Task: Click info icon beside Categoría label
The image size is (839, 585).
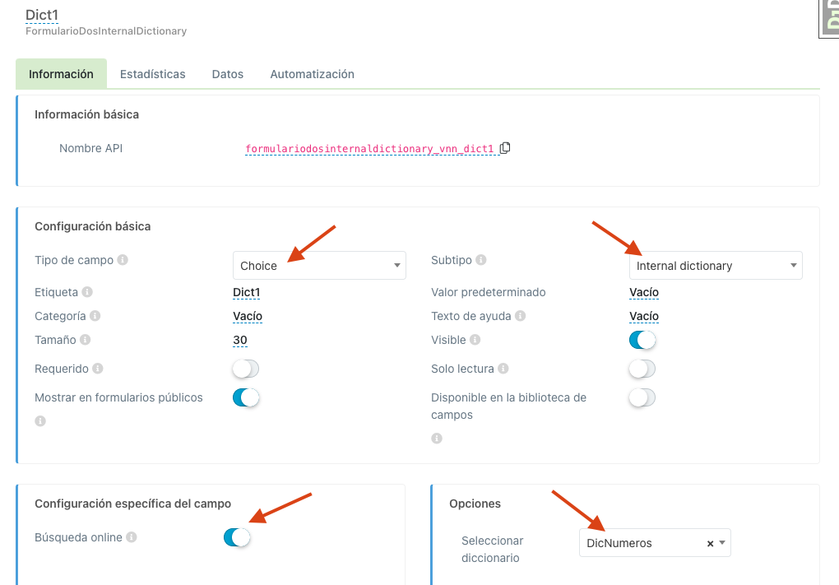Action: tap(95, 316)
